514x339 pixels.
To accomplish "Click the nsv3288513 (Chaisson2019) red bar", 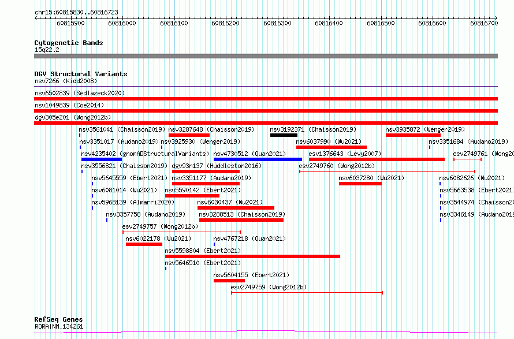I will click(x=241, y=220).
